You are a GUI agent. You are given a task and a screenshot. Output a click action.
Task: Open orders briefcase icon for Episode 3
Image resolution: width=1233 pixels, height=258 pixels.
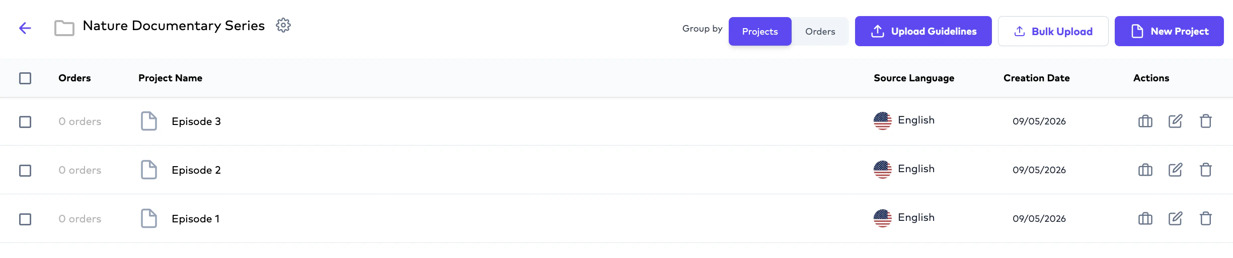[x=1145, y=121]
